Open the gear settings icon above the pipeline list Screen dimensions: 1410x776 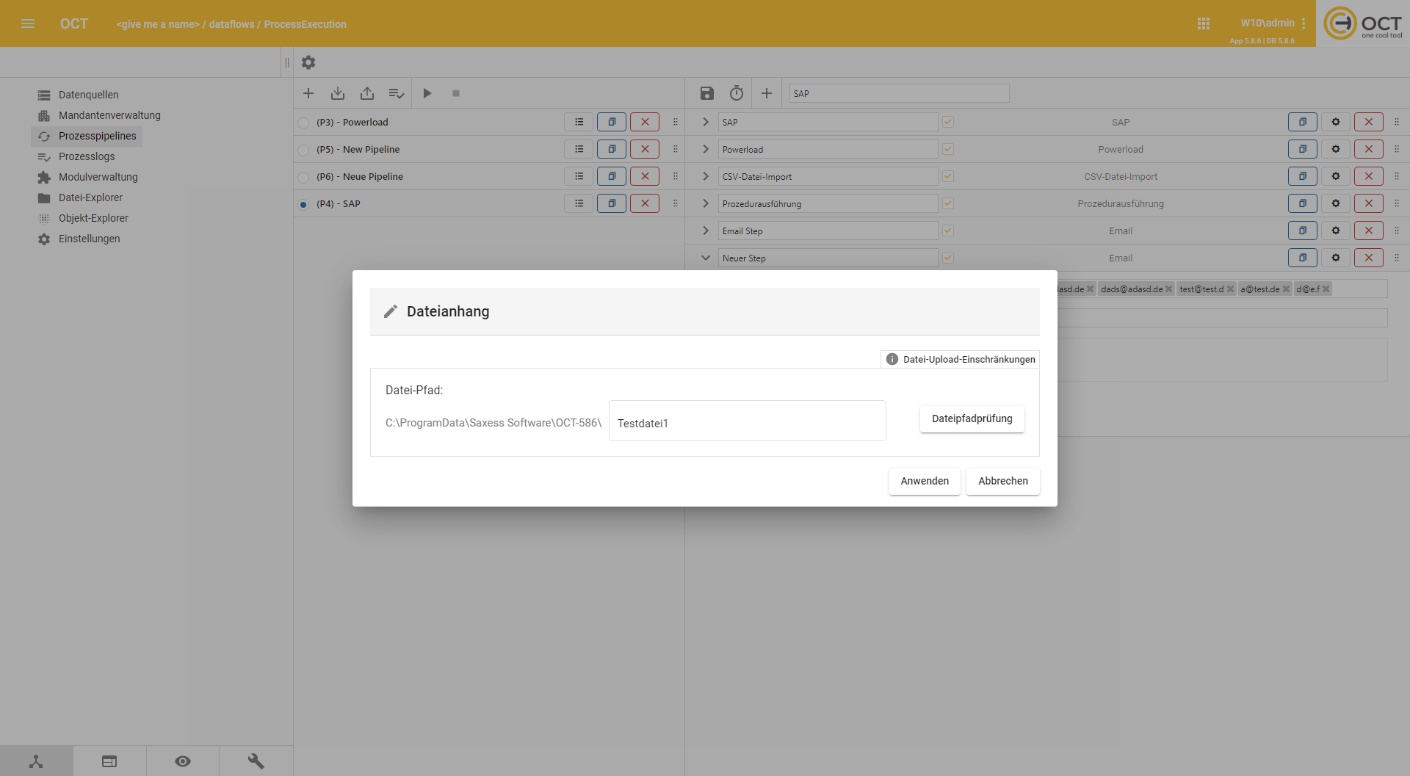(x=308, y=62)
